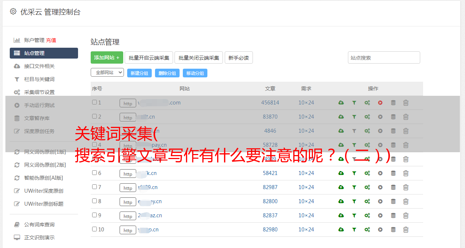Click play icon for site with 58421 articles
465x248 pixels.
point(380,173)
